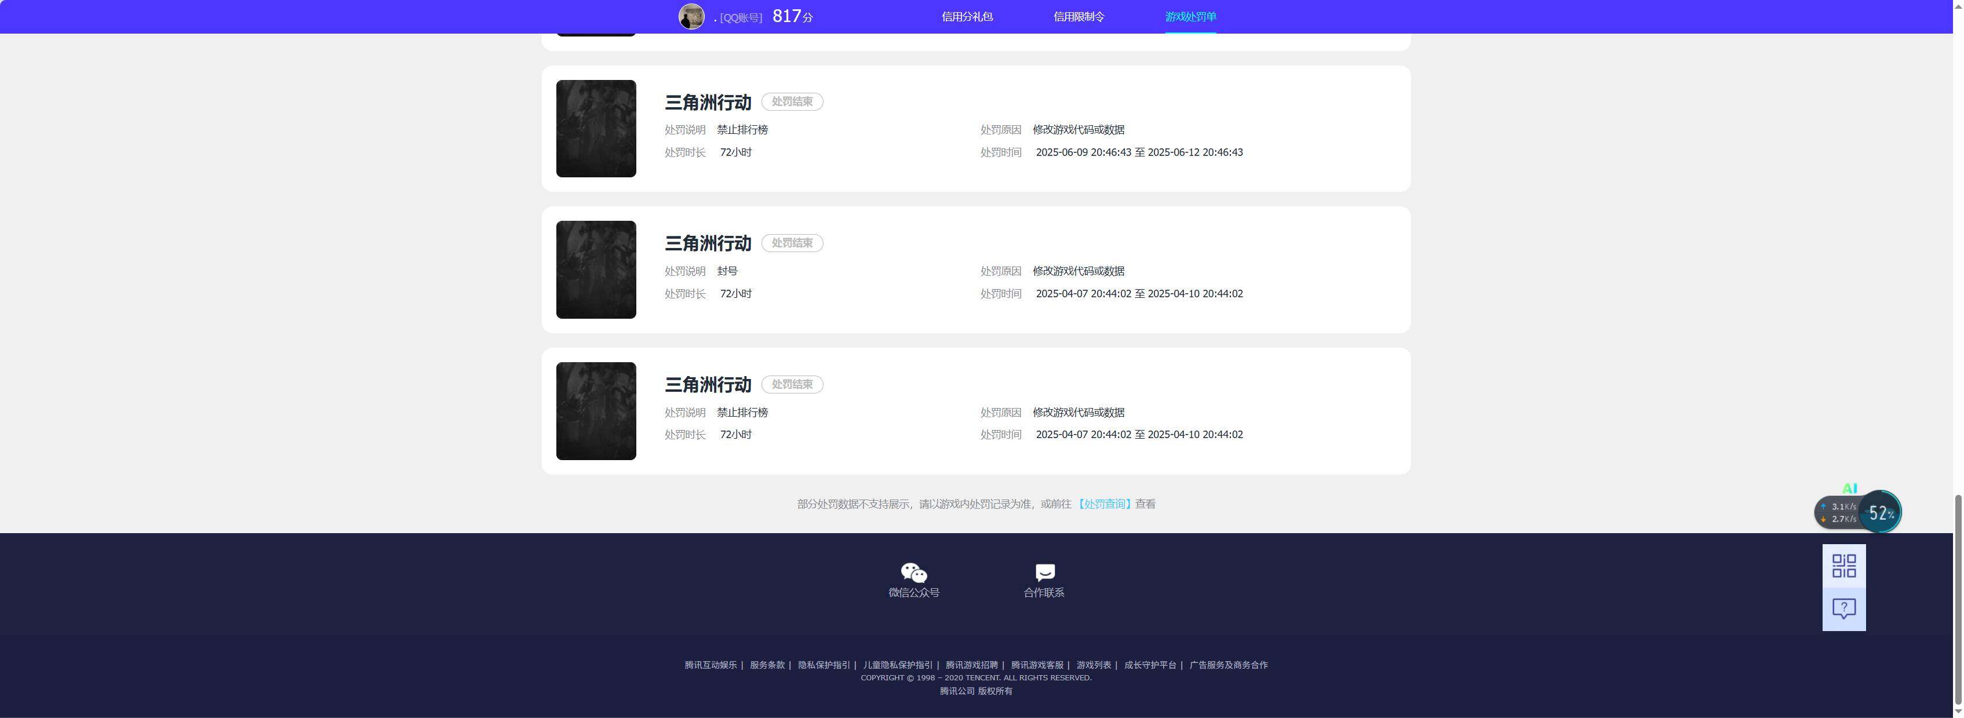
Task: Open 隐私保护指引 footer link
Action: tap(824, 665)
